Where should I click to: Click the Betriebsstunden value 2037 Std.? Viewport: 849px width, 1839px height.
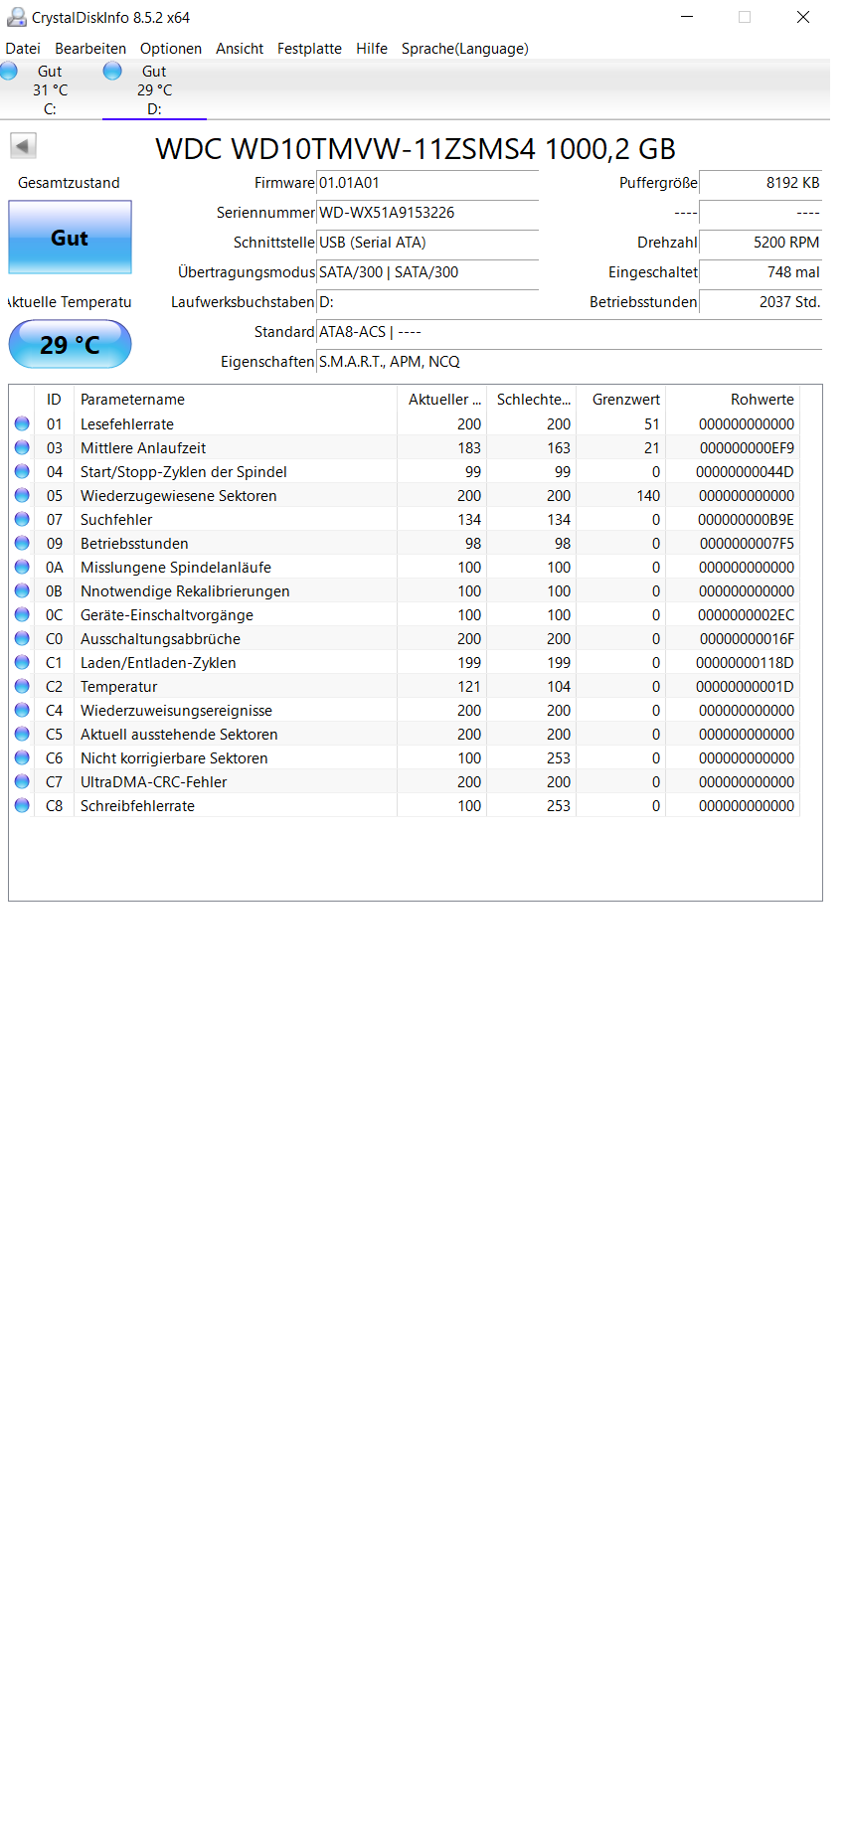(761, 302)
